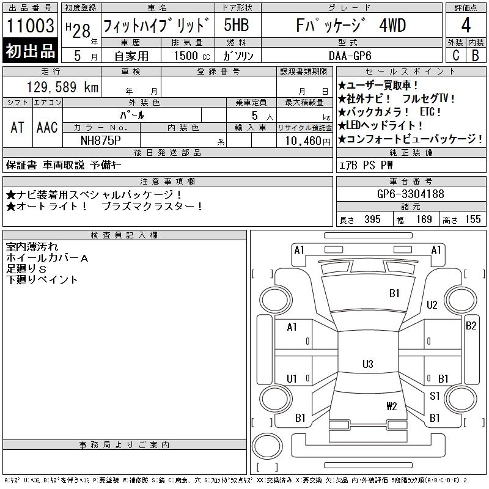
Task: Select the displacement 1500 cc
Action: click(x=192, y=56)
